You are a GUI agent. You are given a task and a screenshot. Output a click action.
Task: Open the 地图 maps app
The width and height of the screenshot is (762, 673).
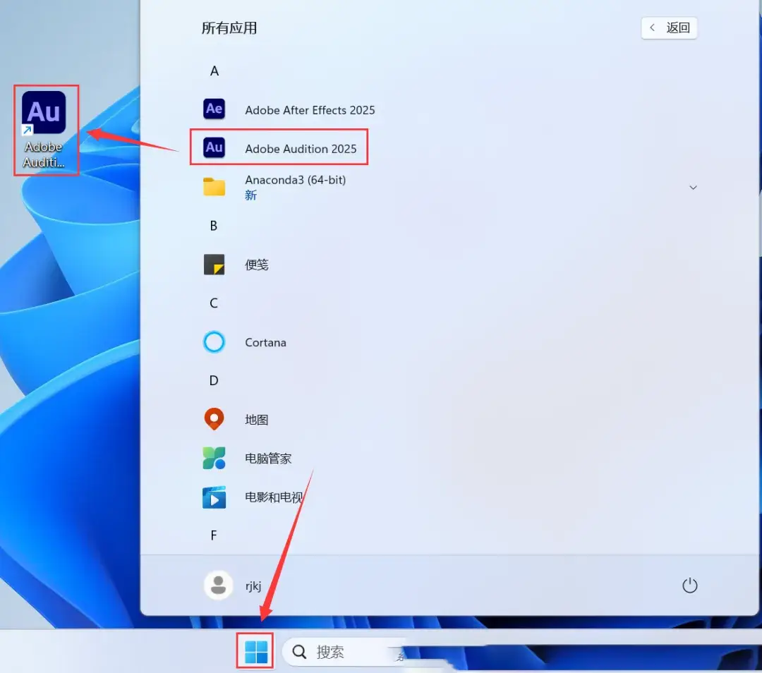coord(256,420)
